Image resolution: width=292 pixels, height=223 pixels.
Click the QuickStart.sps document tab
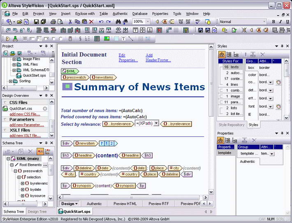click(74, 211)
